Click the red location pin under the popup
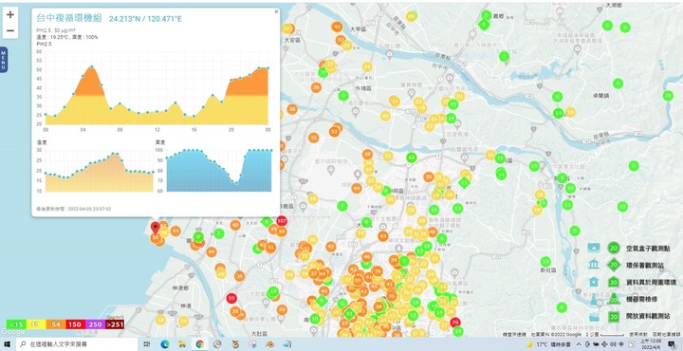 click(155, 228)
